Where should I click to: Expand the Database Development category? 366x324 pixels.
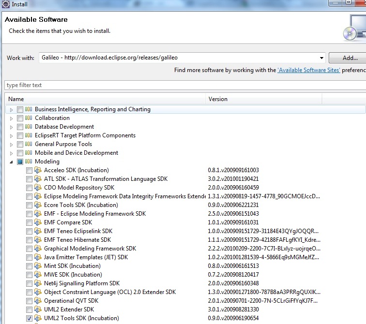click(x=11, y=127)
